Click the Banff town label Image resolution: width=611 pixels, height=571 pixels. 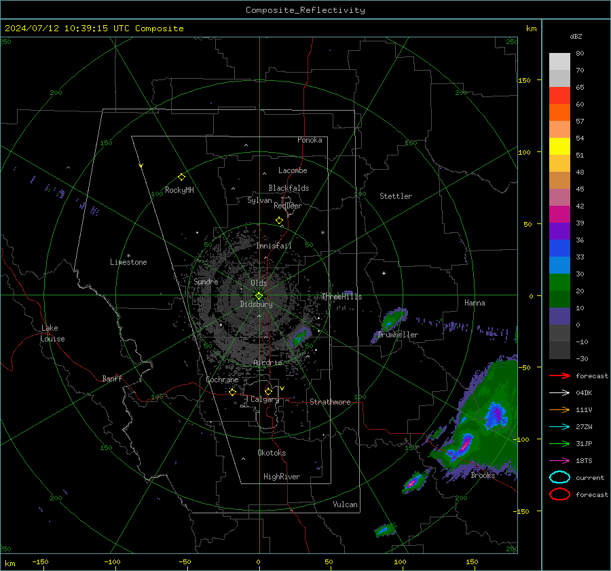[x=112, y=378]
